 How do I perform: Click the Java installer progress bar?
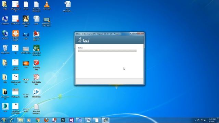point(107,51)
